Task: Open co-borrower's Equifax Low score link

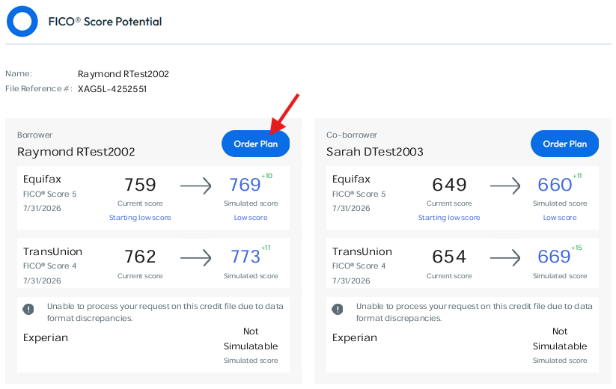Action: pyautogui.click(x=560, y=218)
